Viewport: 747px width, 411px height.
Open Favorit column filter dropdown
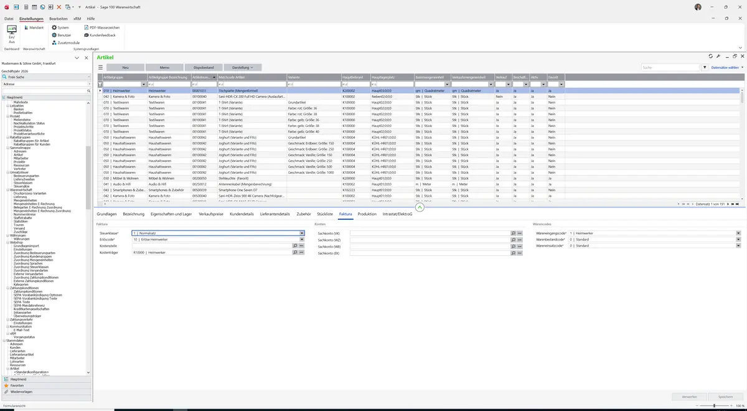[x=561, y=84]
